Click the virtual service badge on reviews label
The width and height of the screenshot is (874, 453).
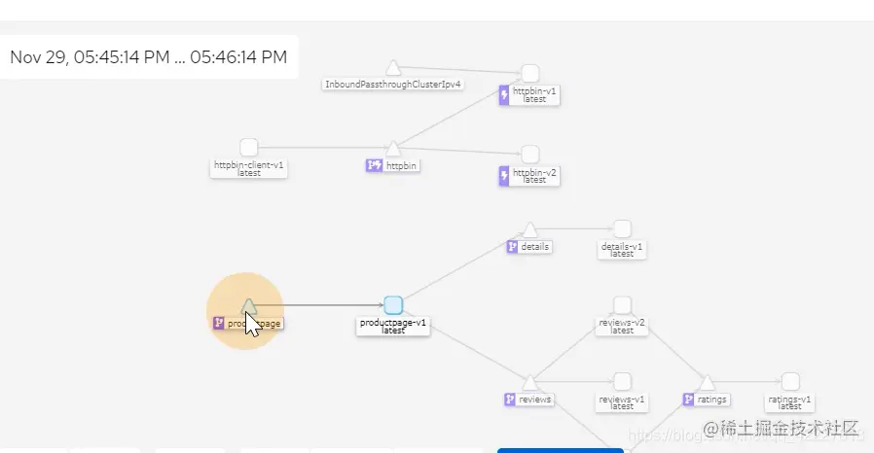[509, 399]
